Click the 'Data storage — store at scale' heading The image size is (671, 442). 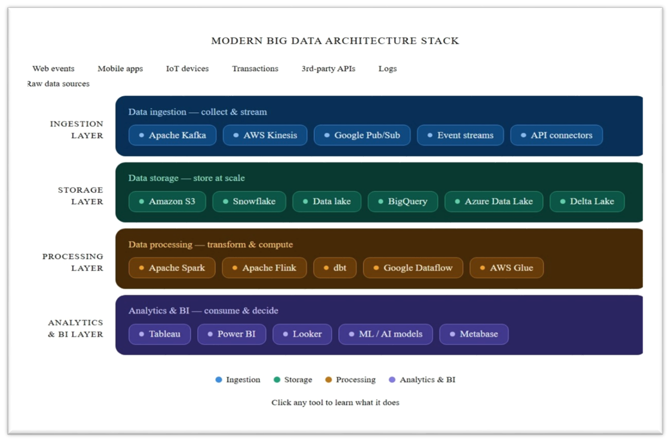187,178
